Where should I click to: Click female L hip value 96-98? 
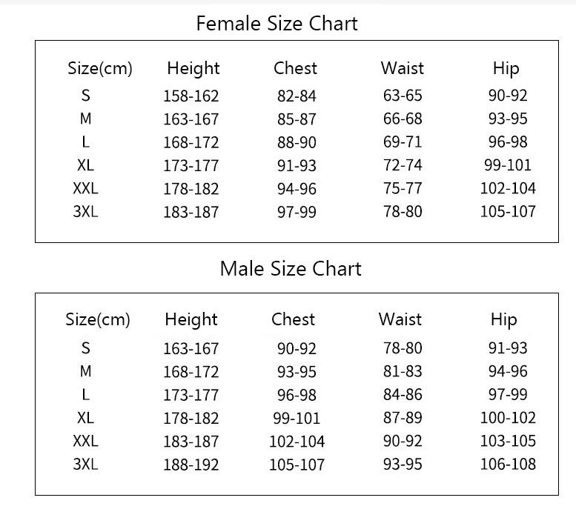coord(508,142)
